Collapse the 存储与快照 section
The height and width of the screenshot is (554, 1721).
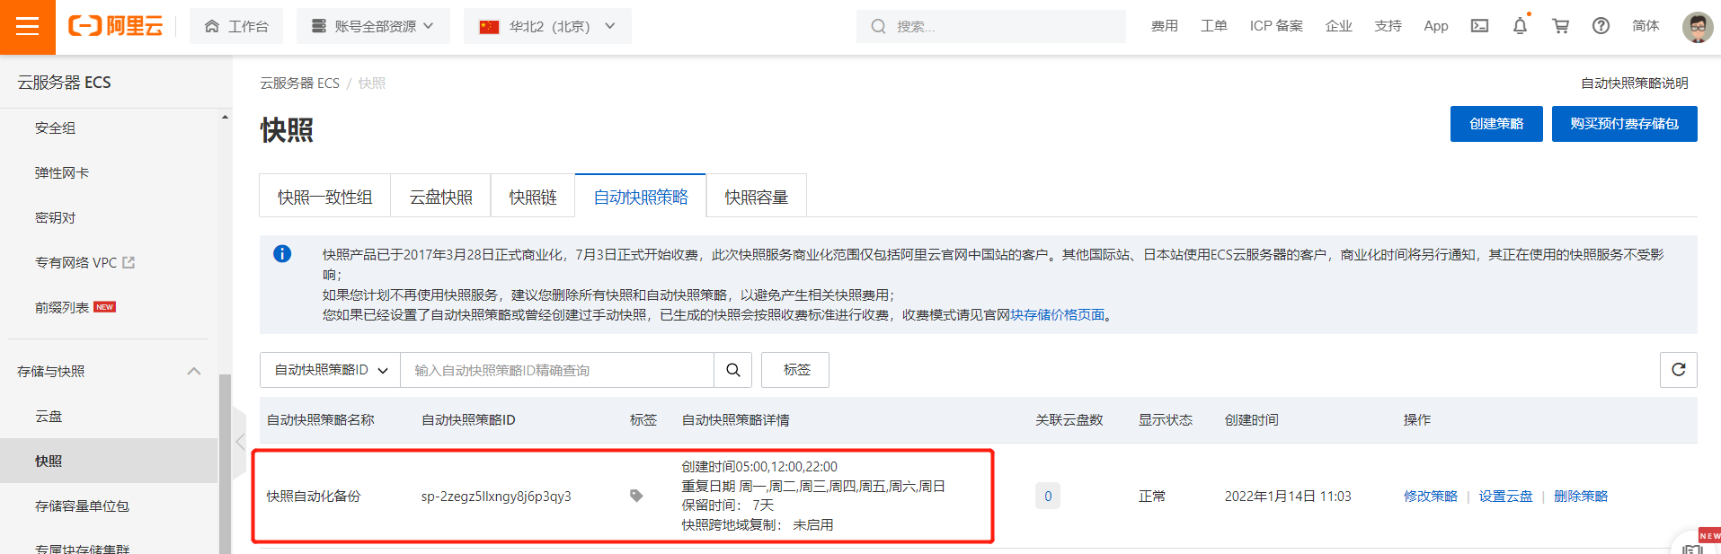[x=193, y=372]
